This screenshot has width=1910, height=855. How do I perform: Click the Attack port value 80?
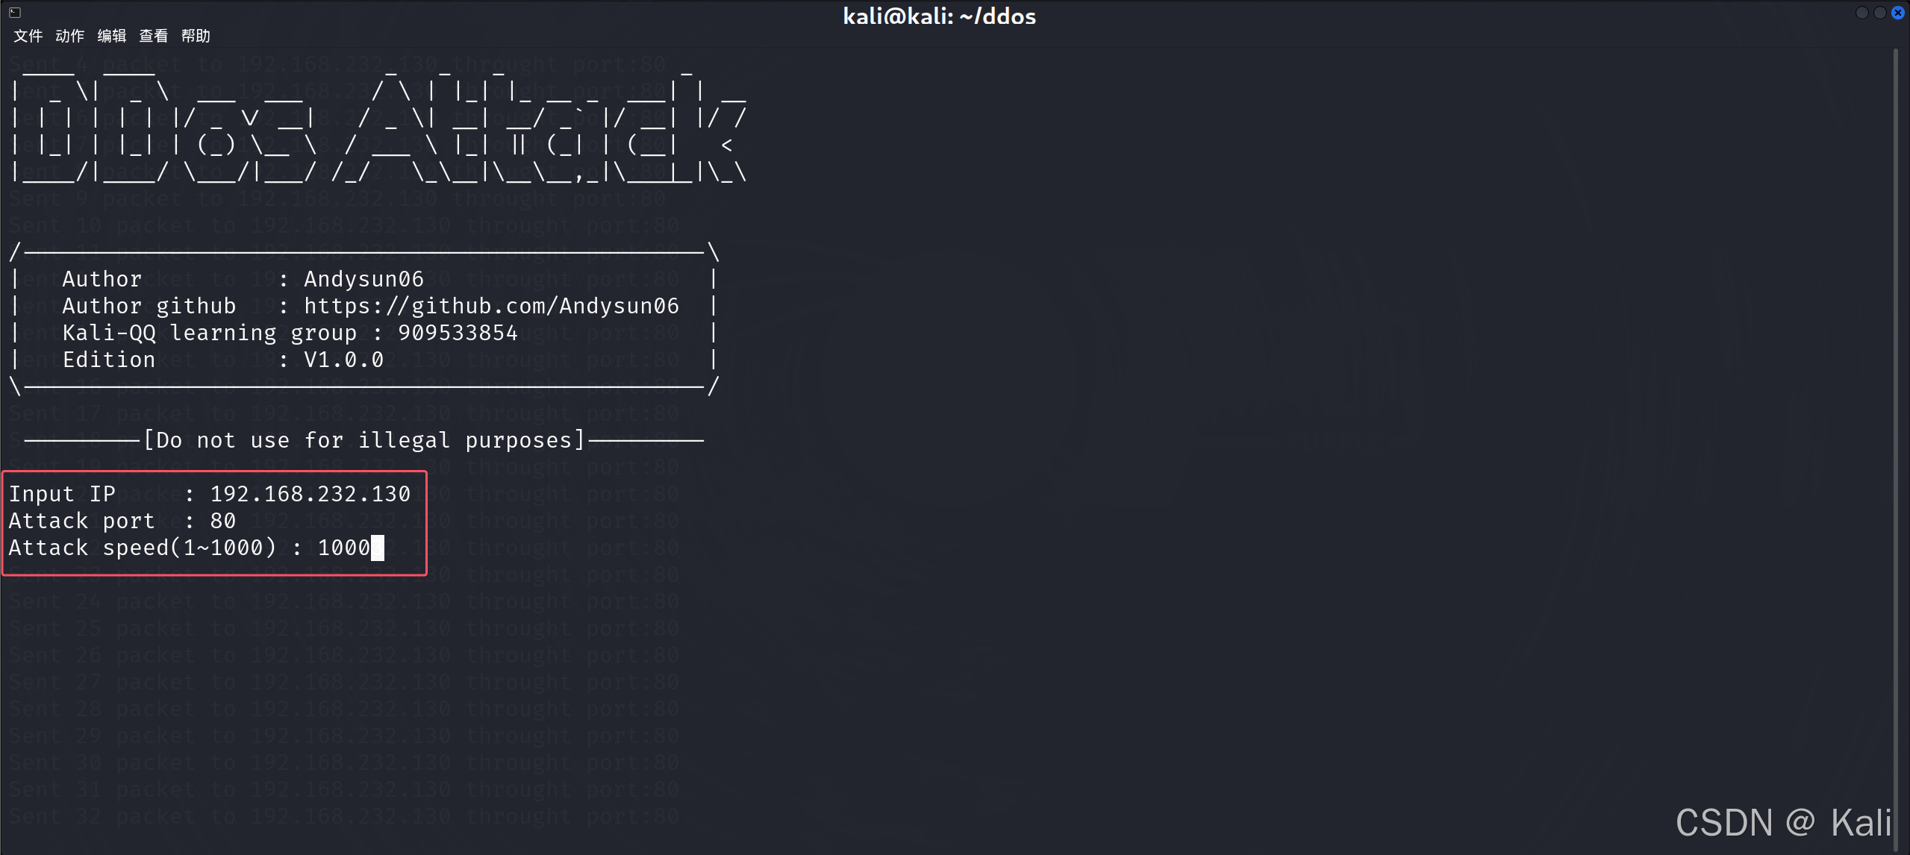[222, 521]
